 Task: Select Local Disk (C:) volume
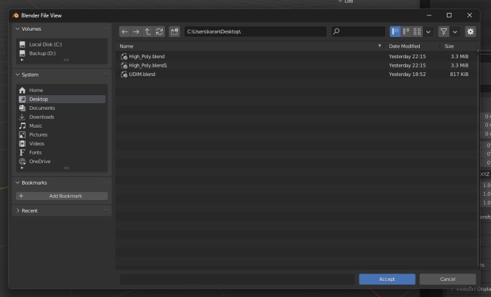(62, 44)
